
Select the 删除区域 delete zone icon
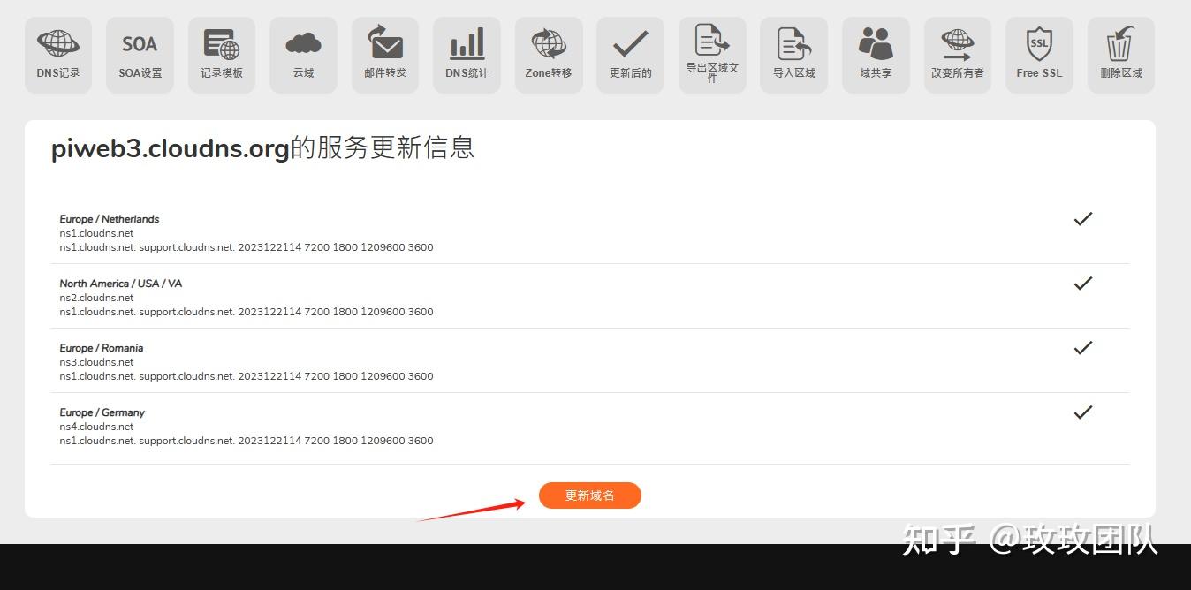[1120, 54]
